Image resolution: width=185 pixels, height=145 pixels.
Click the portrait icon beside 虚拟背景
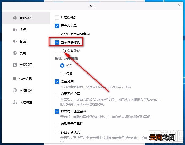pyautogui.click(x=15, y=65)
